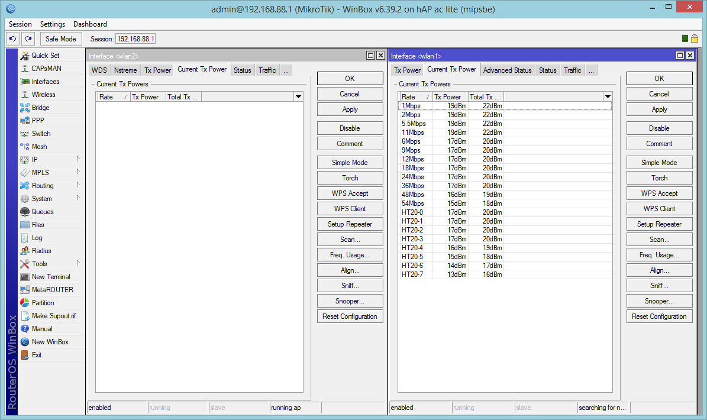Click the green CPU load indicator
The width and height of the screenshot is (707, 420).
pyautogui.click(x=685, y=39)
